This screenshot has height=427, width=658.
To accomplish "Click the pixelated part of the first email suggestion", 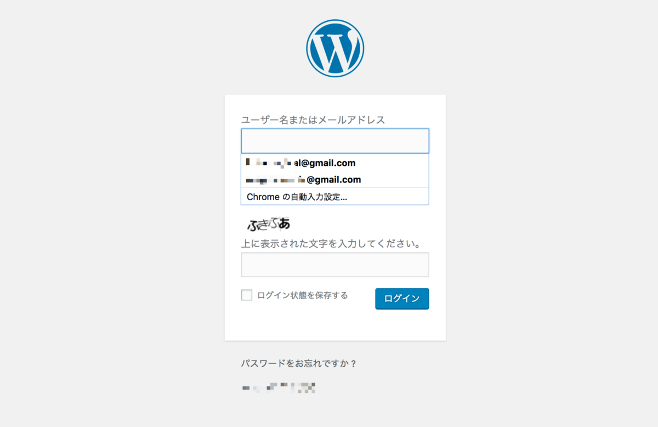I will pos(269,163).
